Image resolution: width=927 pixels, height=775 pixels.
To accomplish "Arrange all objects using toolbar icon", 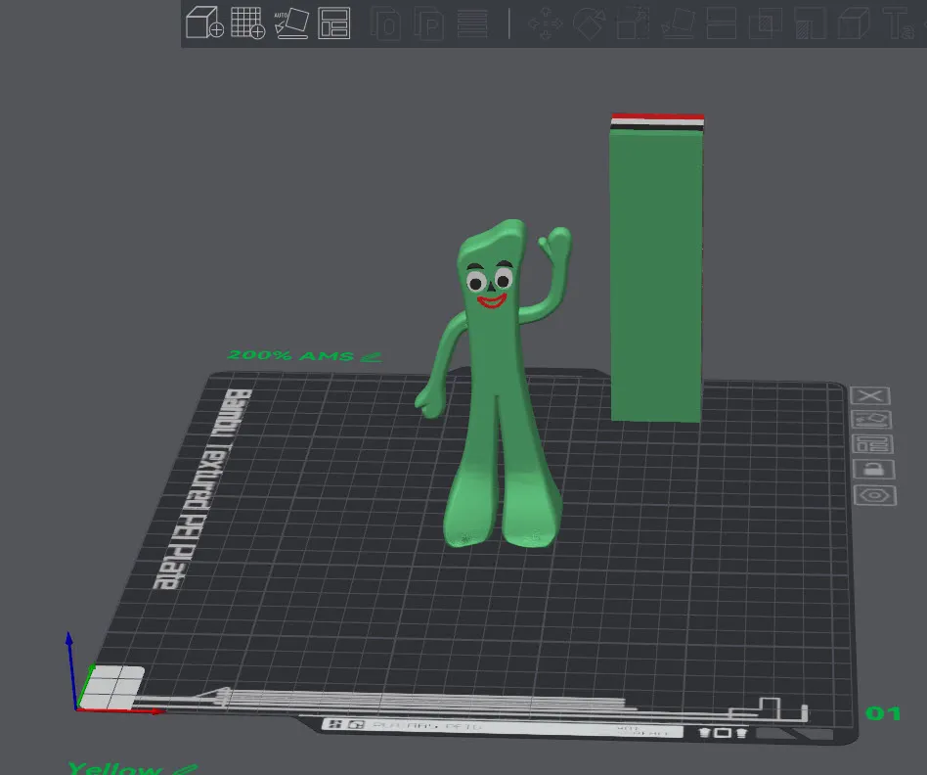I will point(334,23).
